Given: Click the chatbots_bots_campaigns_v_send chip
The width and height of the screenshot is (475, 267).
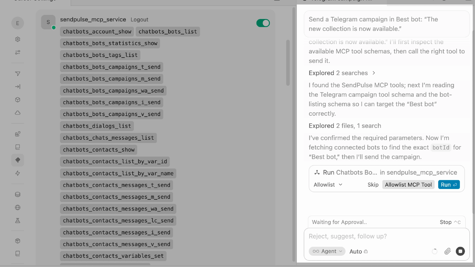Looking at the screenshot, I should point(112,114).
